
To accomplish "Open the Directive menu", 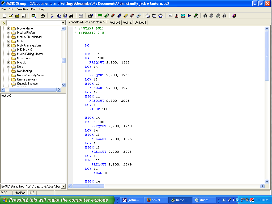I will pos(22,9).
